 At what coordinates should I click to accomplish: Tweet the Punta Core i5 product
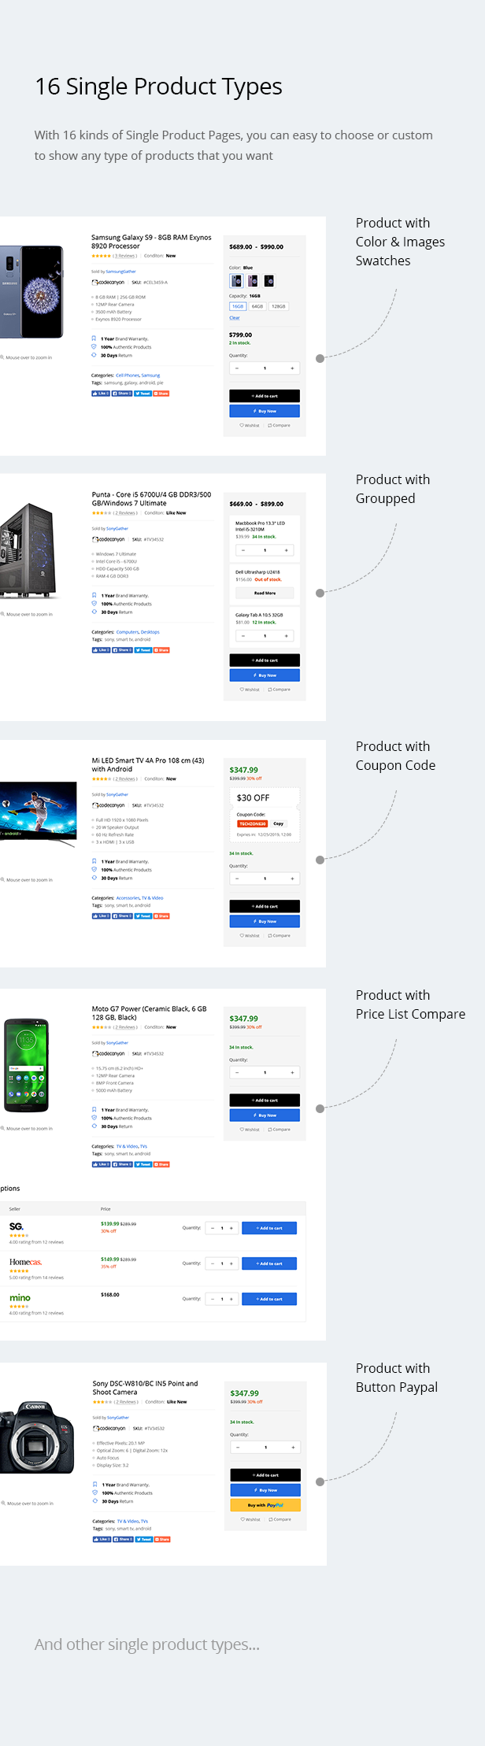click(143, 650)
